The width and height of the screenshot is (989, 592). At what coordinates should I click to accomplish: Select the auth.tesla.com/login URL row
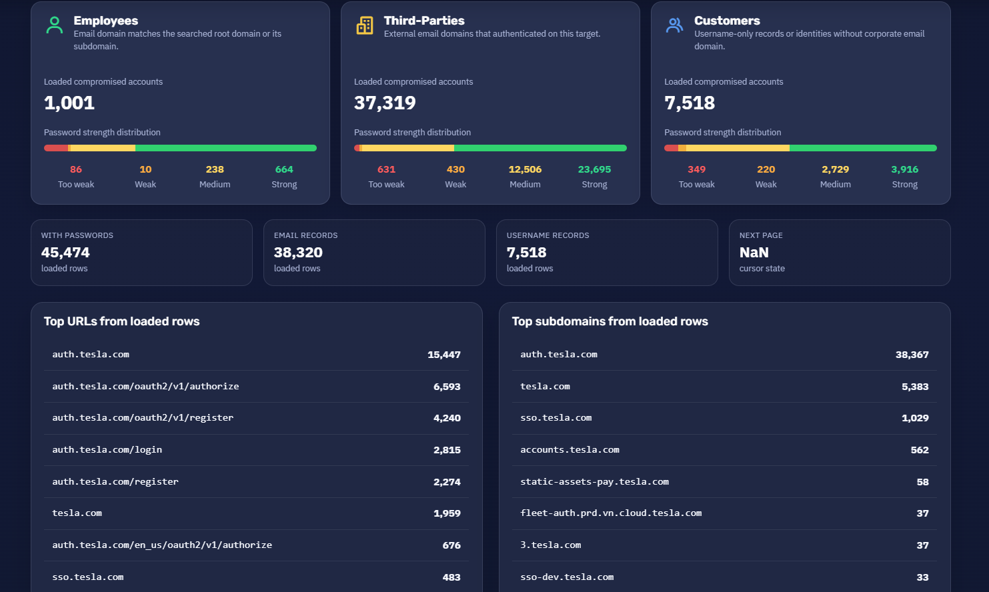pos(257,450)
